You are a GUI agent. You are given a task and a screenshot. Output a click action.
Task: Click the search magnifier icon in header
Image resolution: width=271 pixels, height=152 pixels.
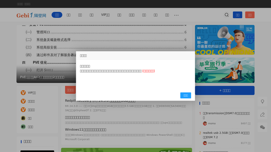coord(227,15)
